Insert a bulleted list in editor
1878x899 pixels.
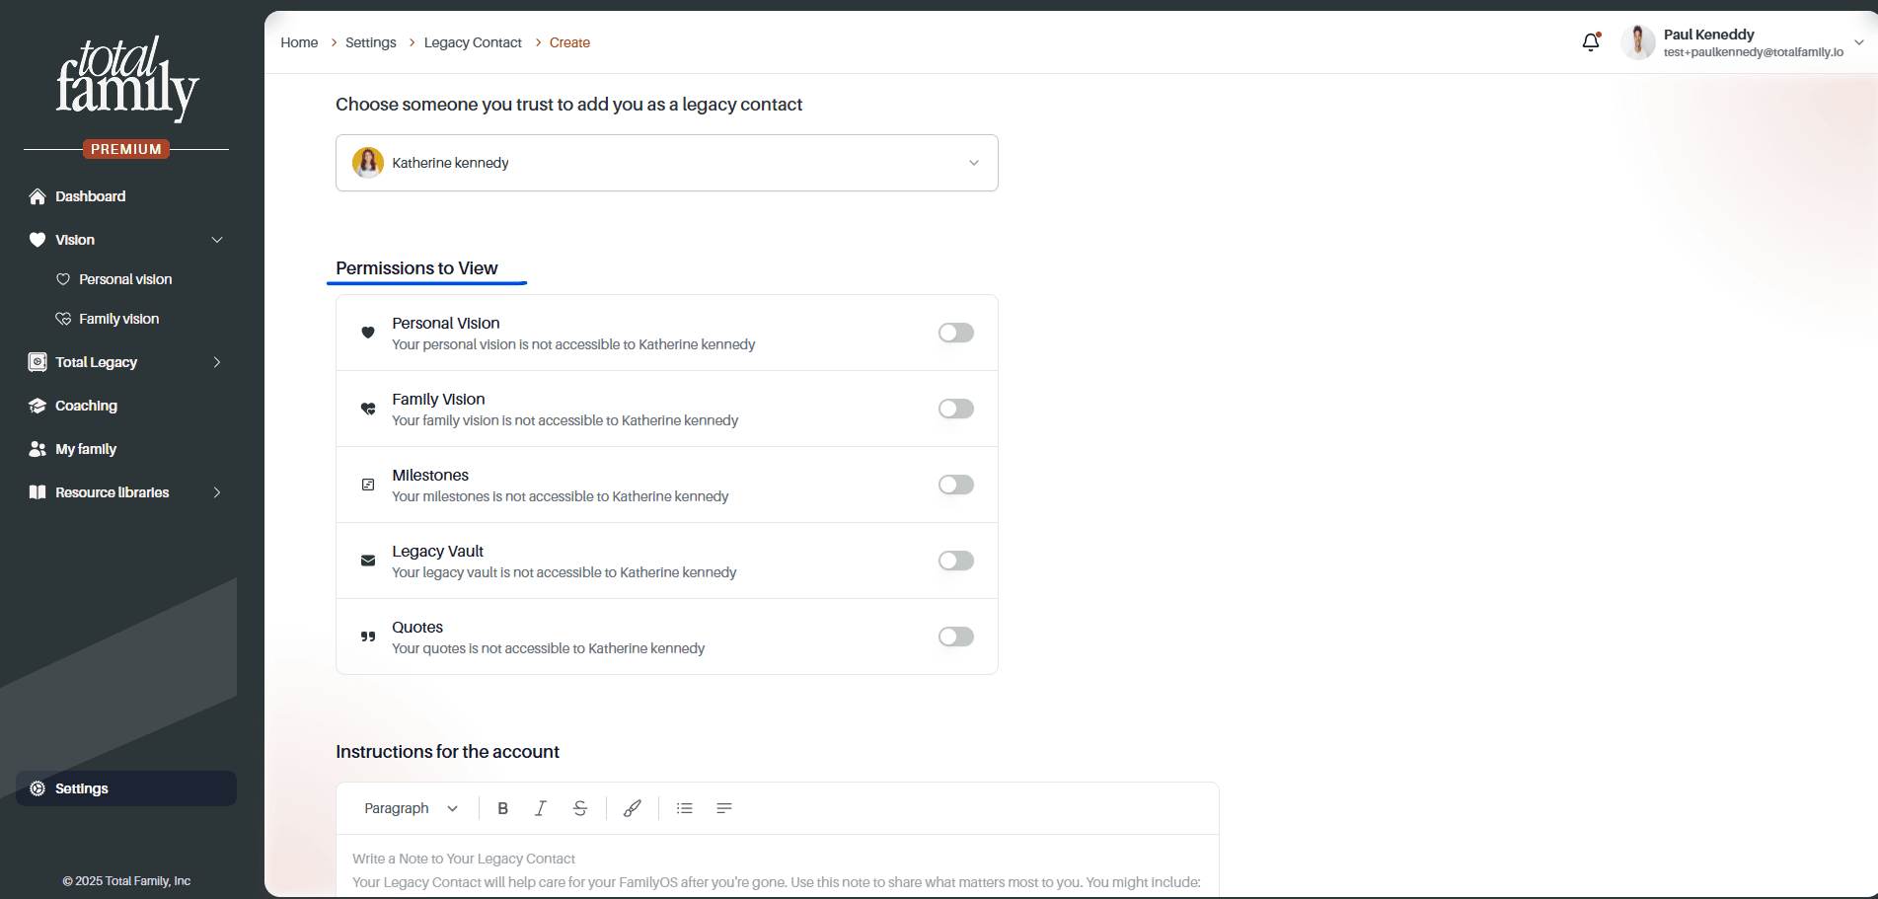tap(685, 808)
